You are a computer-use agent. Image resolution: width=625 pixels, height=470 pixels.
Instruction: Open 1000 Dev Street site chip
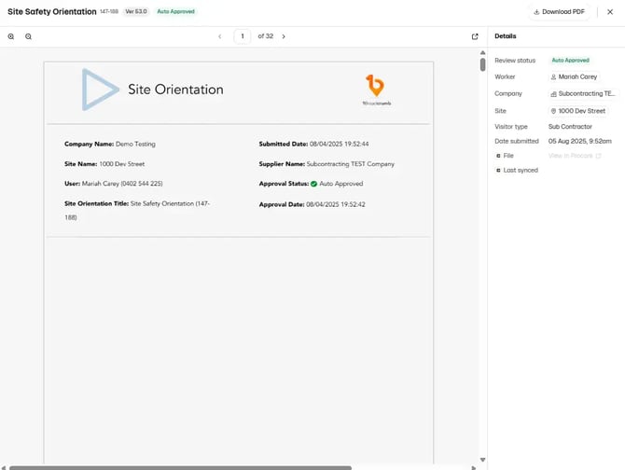click(578, 111)
